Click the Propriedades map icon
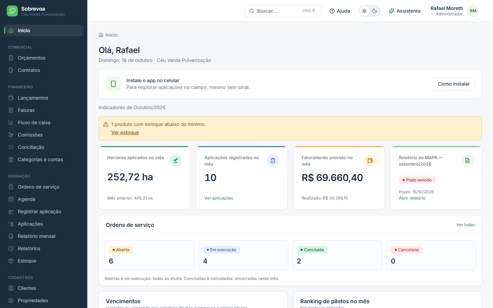 point(11,300)
